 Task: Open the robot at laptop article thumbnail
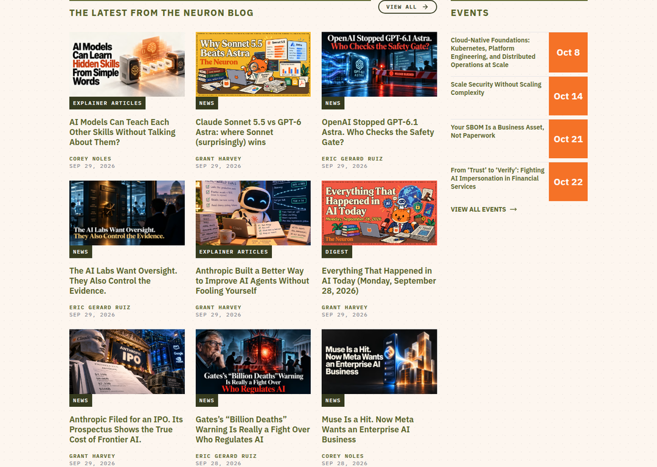click(253, 213)
